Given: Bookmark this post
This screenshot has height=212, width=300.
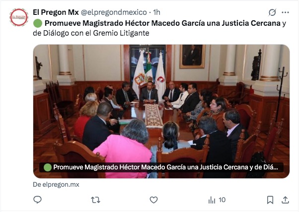Looking at the screenshot, I should [270, 200].
